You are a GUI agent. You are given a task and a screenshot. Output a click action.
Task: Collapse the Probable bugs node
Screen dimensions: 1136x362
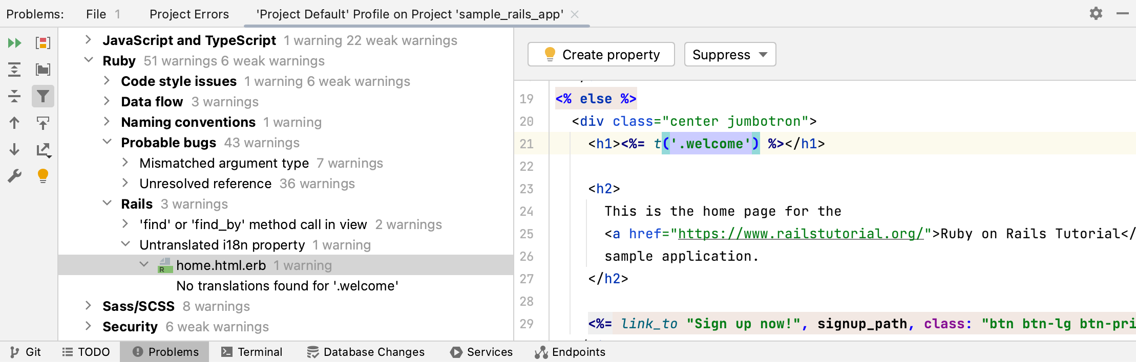[107, 142]
